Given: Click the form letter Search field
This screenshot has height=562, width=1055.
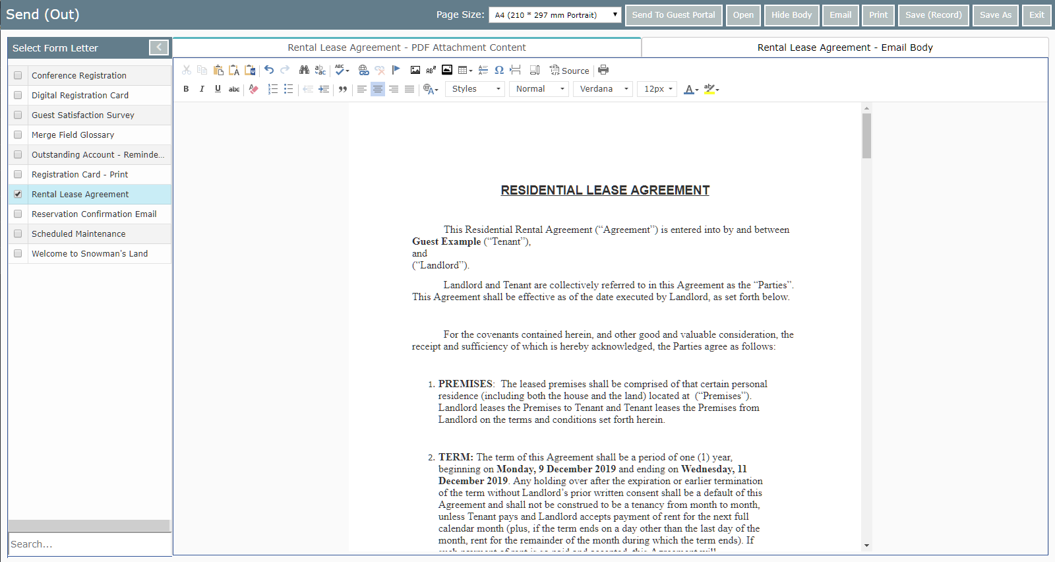Looking at the screenshot, I should [x=90, y=544].
